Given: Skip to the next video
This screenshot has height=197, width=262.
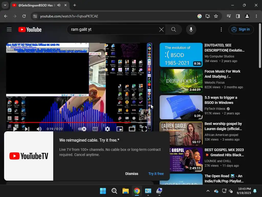Looking at the screenshot, I should (27, 129).
